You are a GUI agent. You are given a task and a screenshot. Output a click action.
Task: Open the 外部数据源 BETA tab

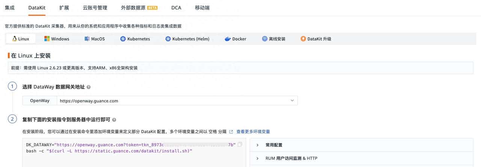click(x=139, y=7)
